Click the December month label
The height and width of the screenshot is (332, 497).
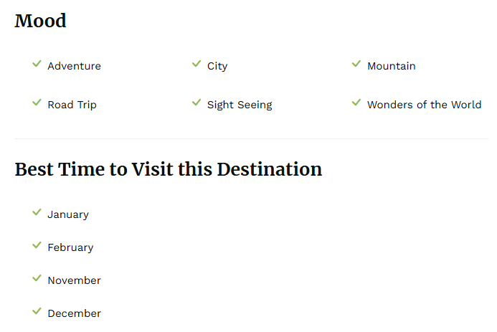pyautogui.click(x=74, y=313)
